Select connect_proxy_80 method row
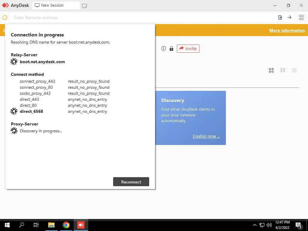The image size is (308, 231). [64, 87]
